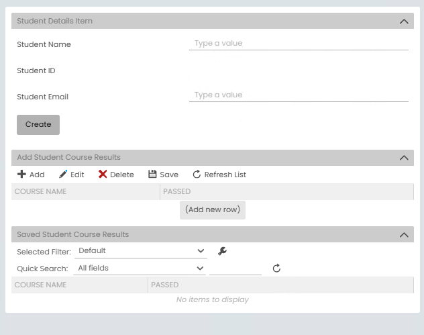Sort by PASSED in Add results grid

coord(286,191)
